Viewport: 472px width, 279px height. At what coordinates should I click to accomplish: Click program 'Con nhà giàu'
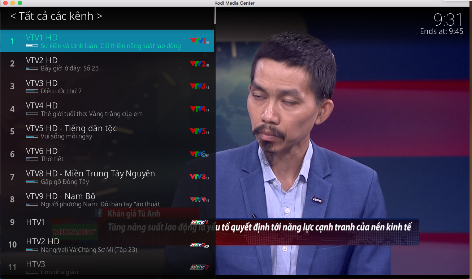(59, 272)
